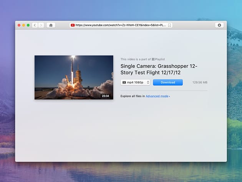242x182 pixels.
Task: Click the video icon beside mp4 1080p
Action: tap(124, 82)
